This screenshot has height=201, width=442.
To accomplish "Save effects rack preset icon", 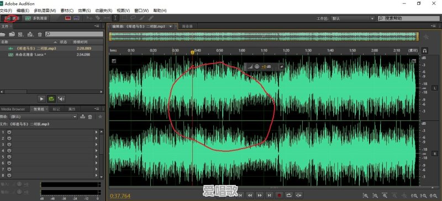I will [x=82, y=117].
